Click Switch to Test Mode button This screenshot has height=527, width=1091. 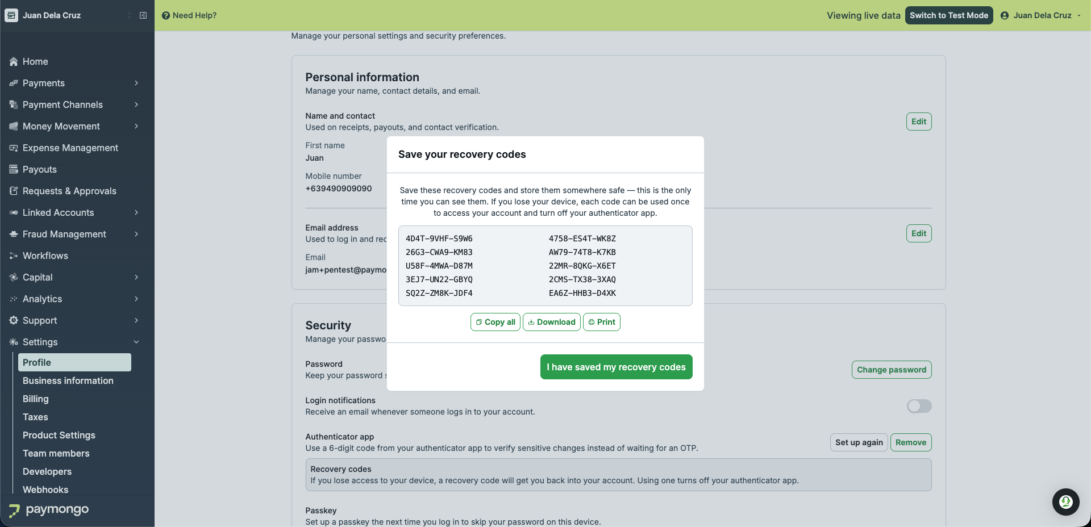tap(949, 15)
